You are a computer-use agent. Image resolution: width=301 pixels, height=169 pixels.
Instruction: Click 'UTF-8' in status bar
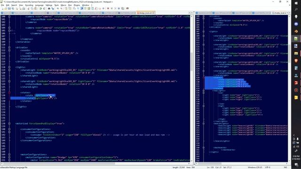pyautogui.click(x=268, y=168)
